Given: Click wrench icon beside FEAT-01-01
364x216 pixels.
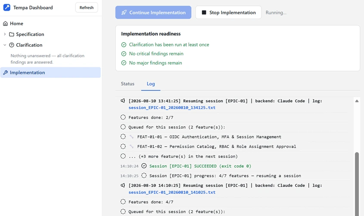Looking at the screenshot, I should click(132, 137).
